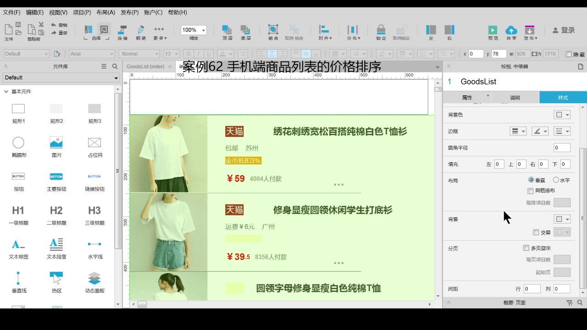Select the 占位符 placeholder widget

pyautogui.click(x=94, y=147)
